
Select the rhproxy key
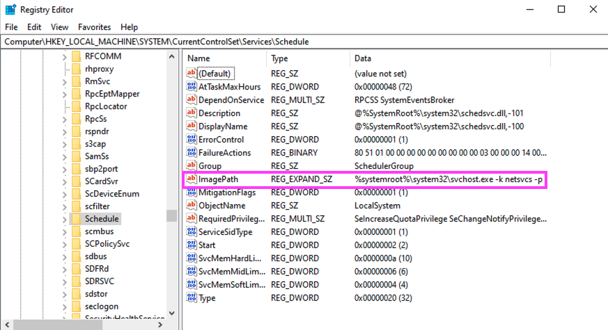100,69
